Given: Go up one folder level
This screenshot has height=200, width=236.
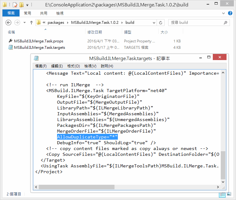Looking at the screenshot, I should pos(31,23).
